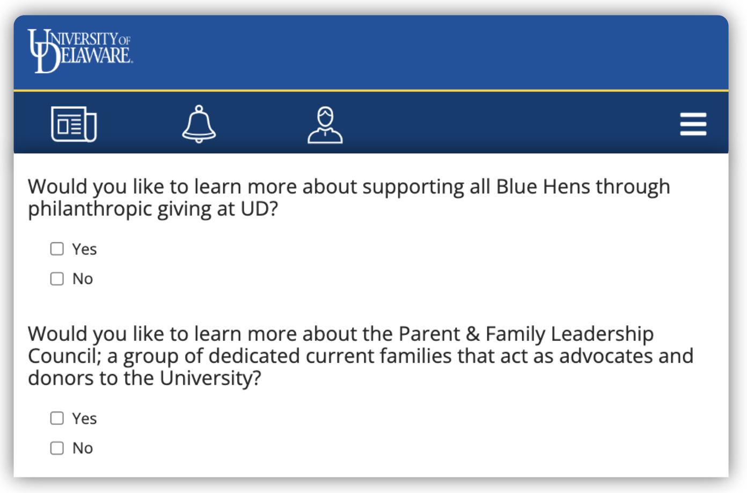Click the Parent & Family Leadership Council question text

361,356
